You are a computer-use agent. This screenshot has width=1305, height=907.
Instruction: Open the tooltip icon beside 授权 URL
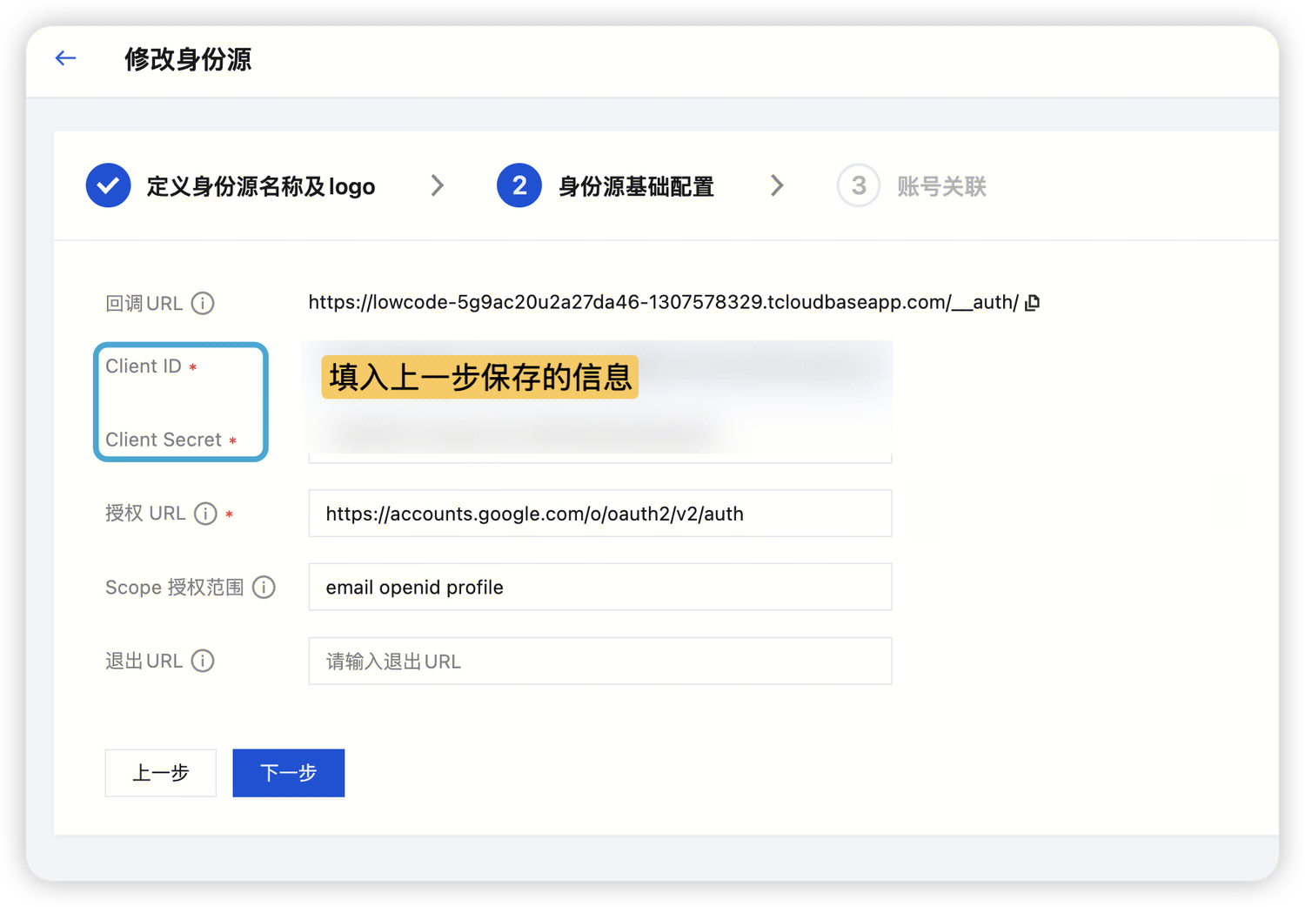coord(205,514)
